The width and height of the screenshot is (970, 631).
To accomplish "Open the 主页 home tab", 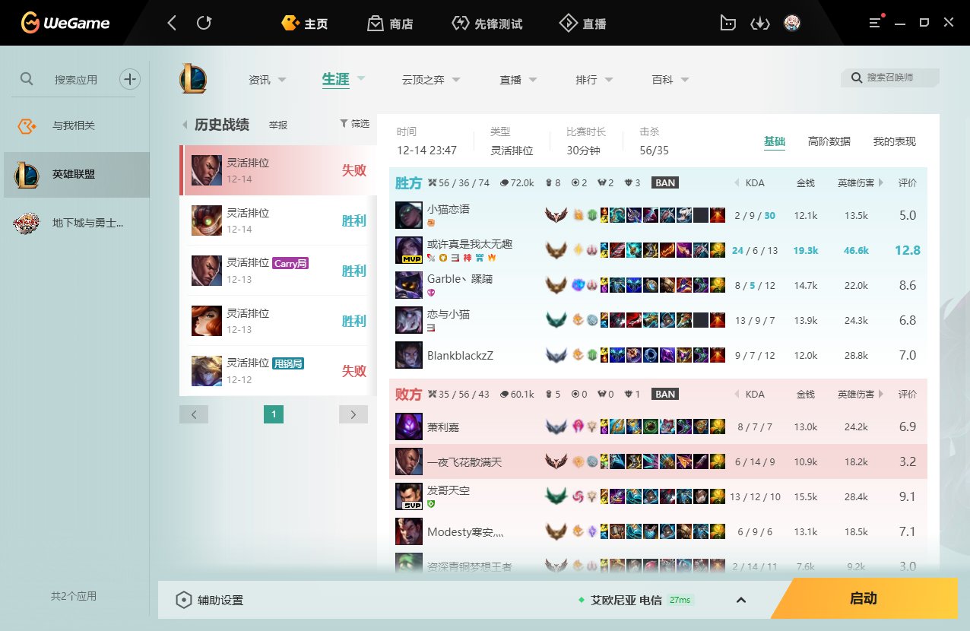I will (x=305, y=24).
